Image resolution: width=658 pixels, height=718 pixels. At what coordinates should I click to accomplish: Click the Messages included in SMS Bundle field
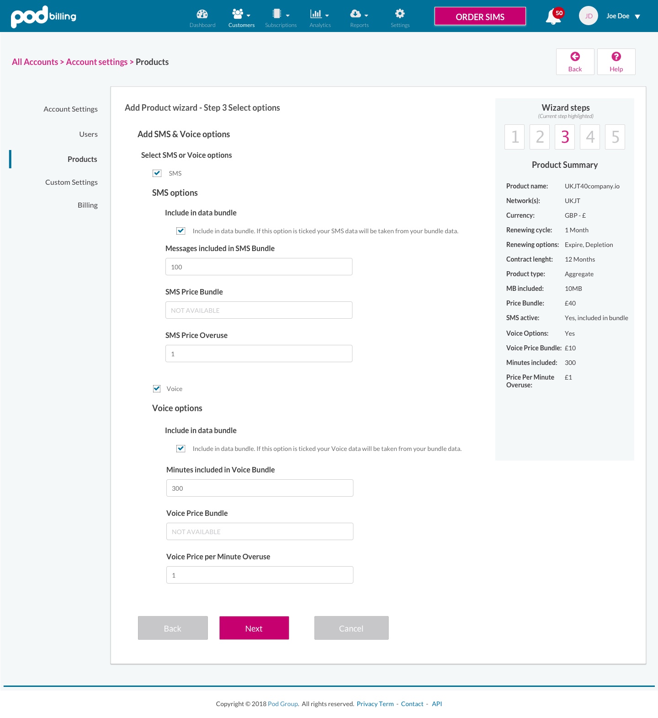coord(259,267)
